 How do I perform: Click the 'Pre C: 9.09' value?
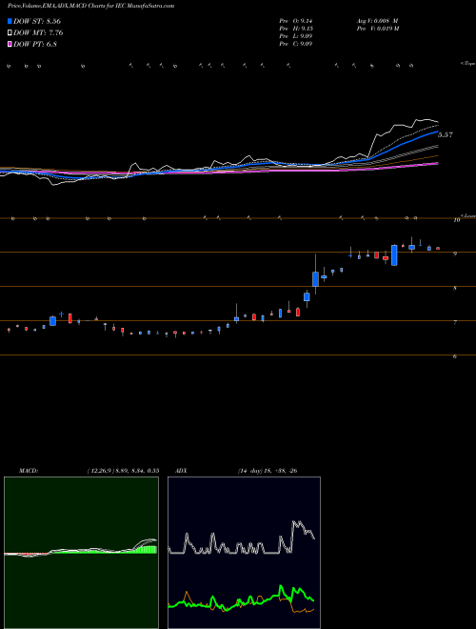click(x=296, y=44)
